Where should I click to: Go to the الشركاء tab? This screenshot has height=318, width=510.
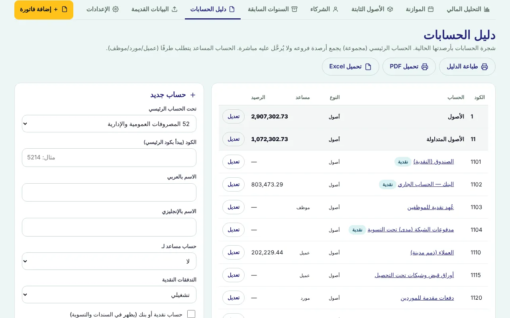pyautogui.click(x=324, y=9)
